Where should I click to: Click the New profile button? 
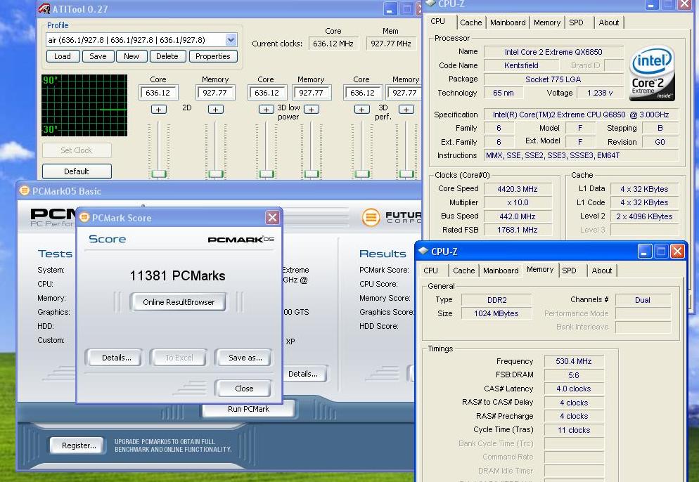coord(131,56)
